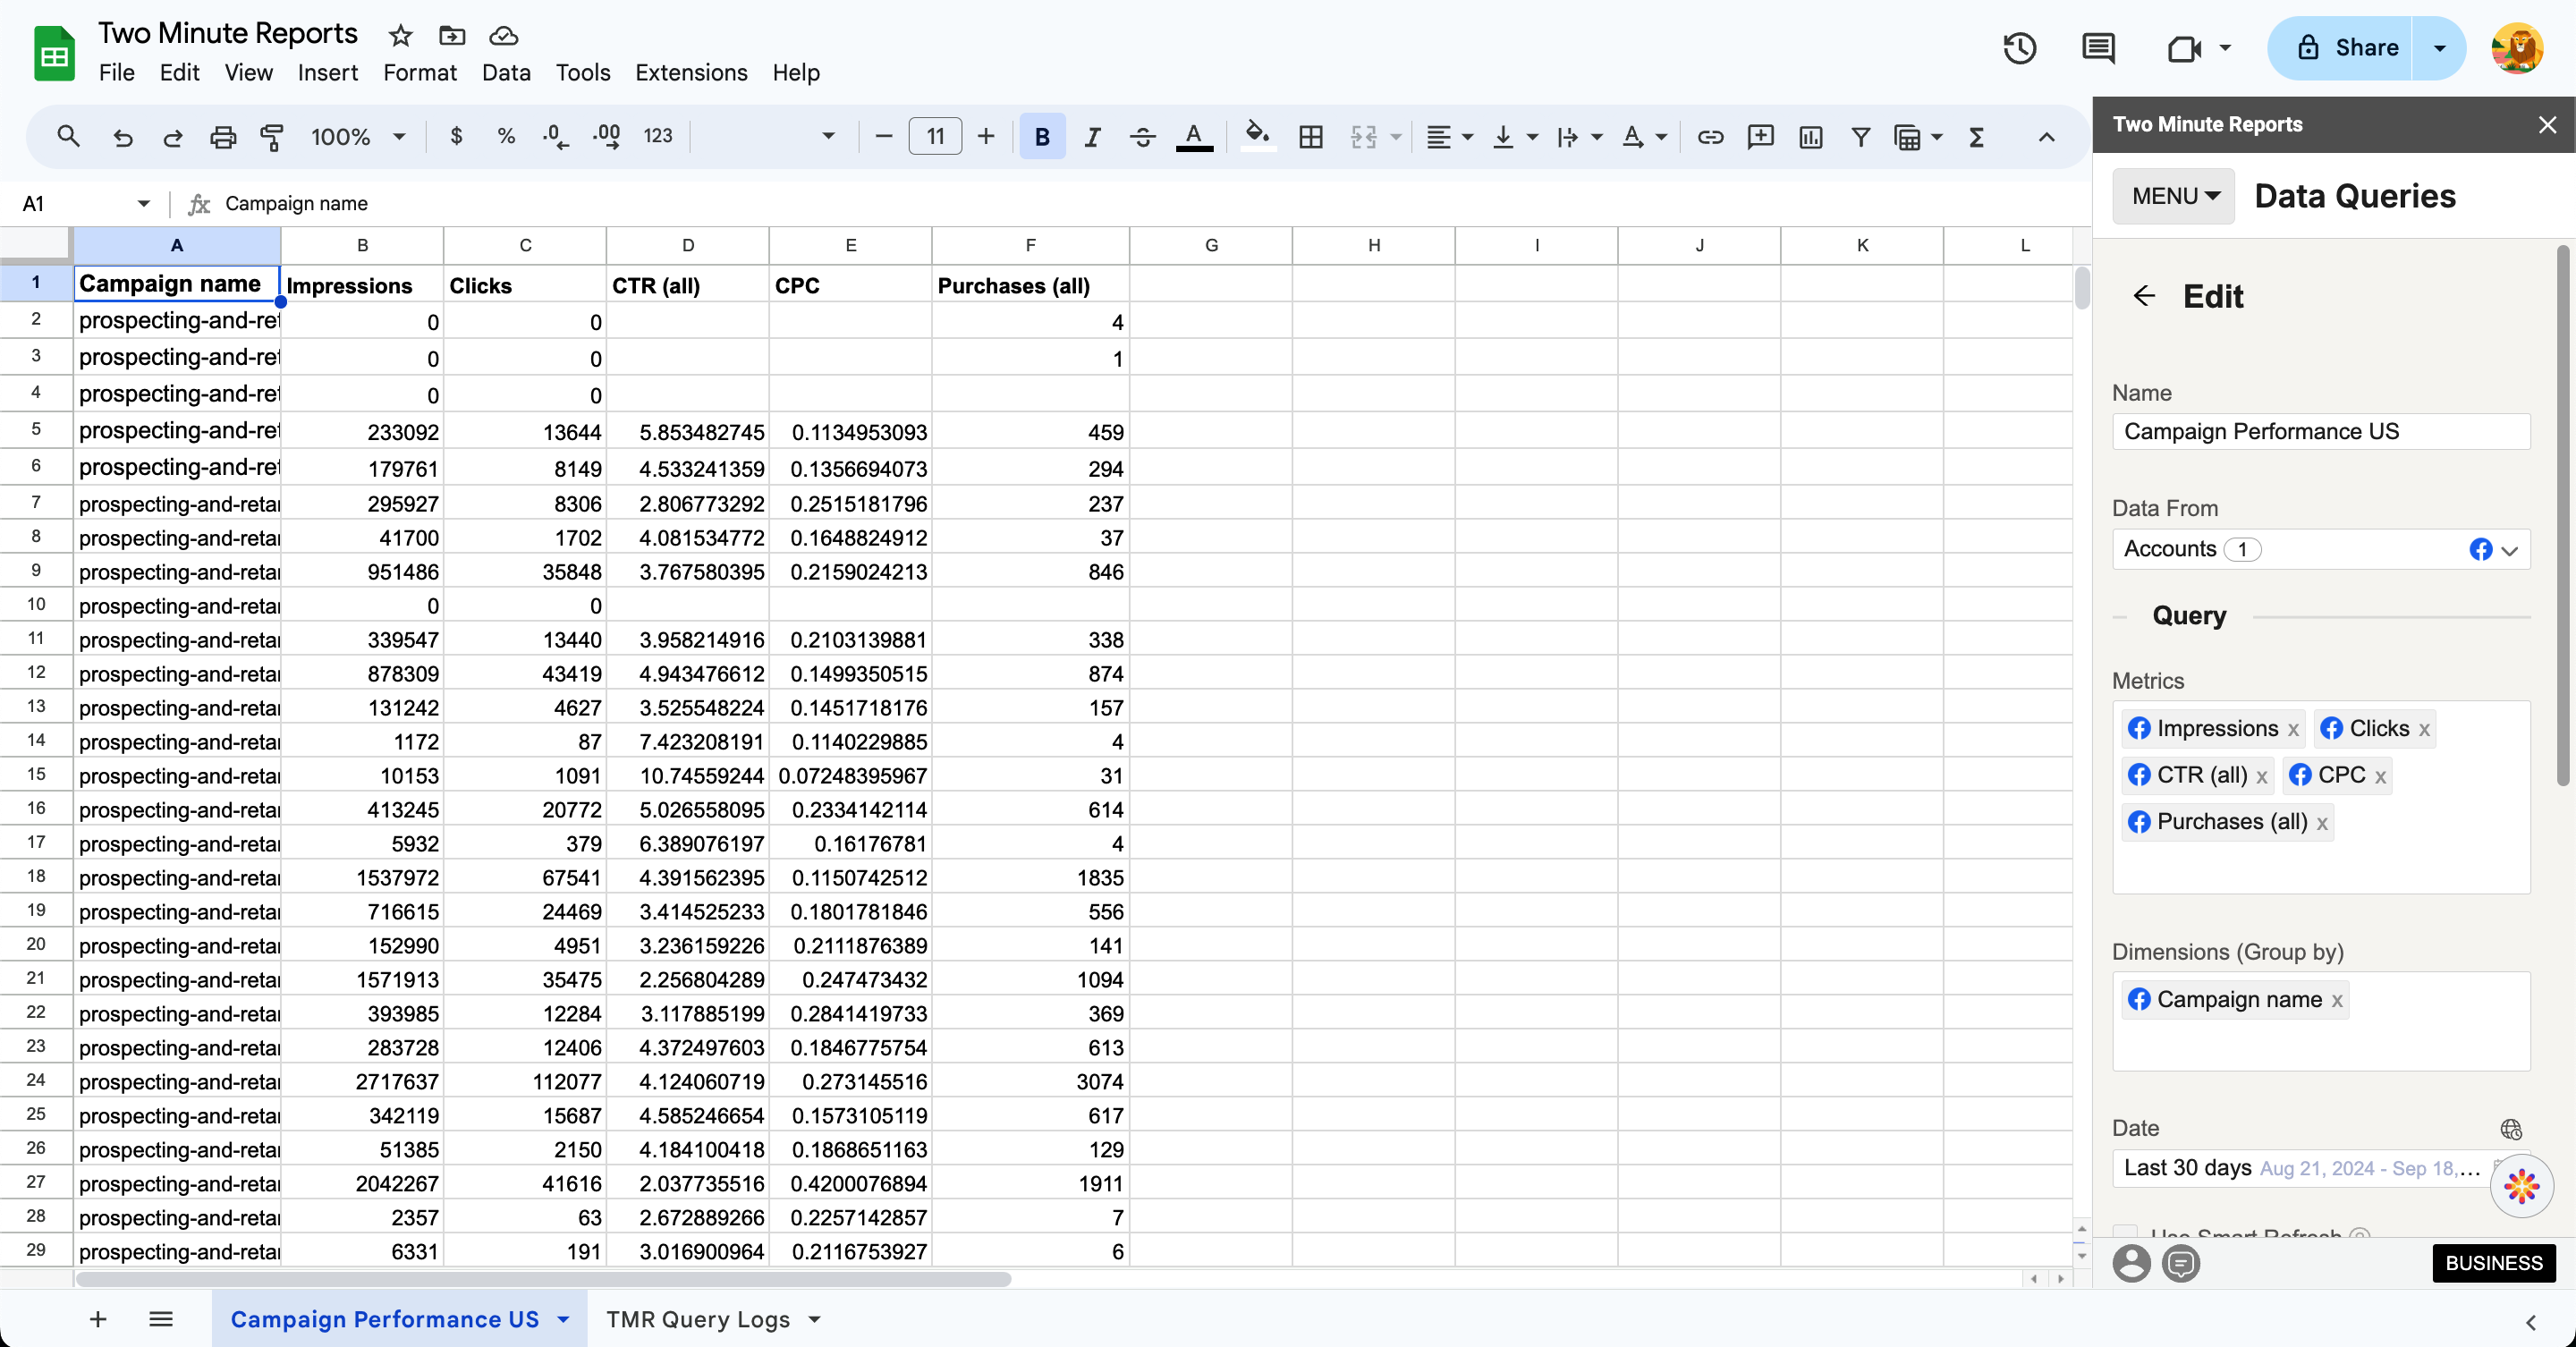Screen dimensions: 2576x1347
Task: Star the Two Minute Reports document
Action: [x=400, y=36]
